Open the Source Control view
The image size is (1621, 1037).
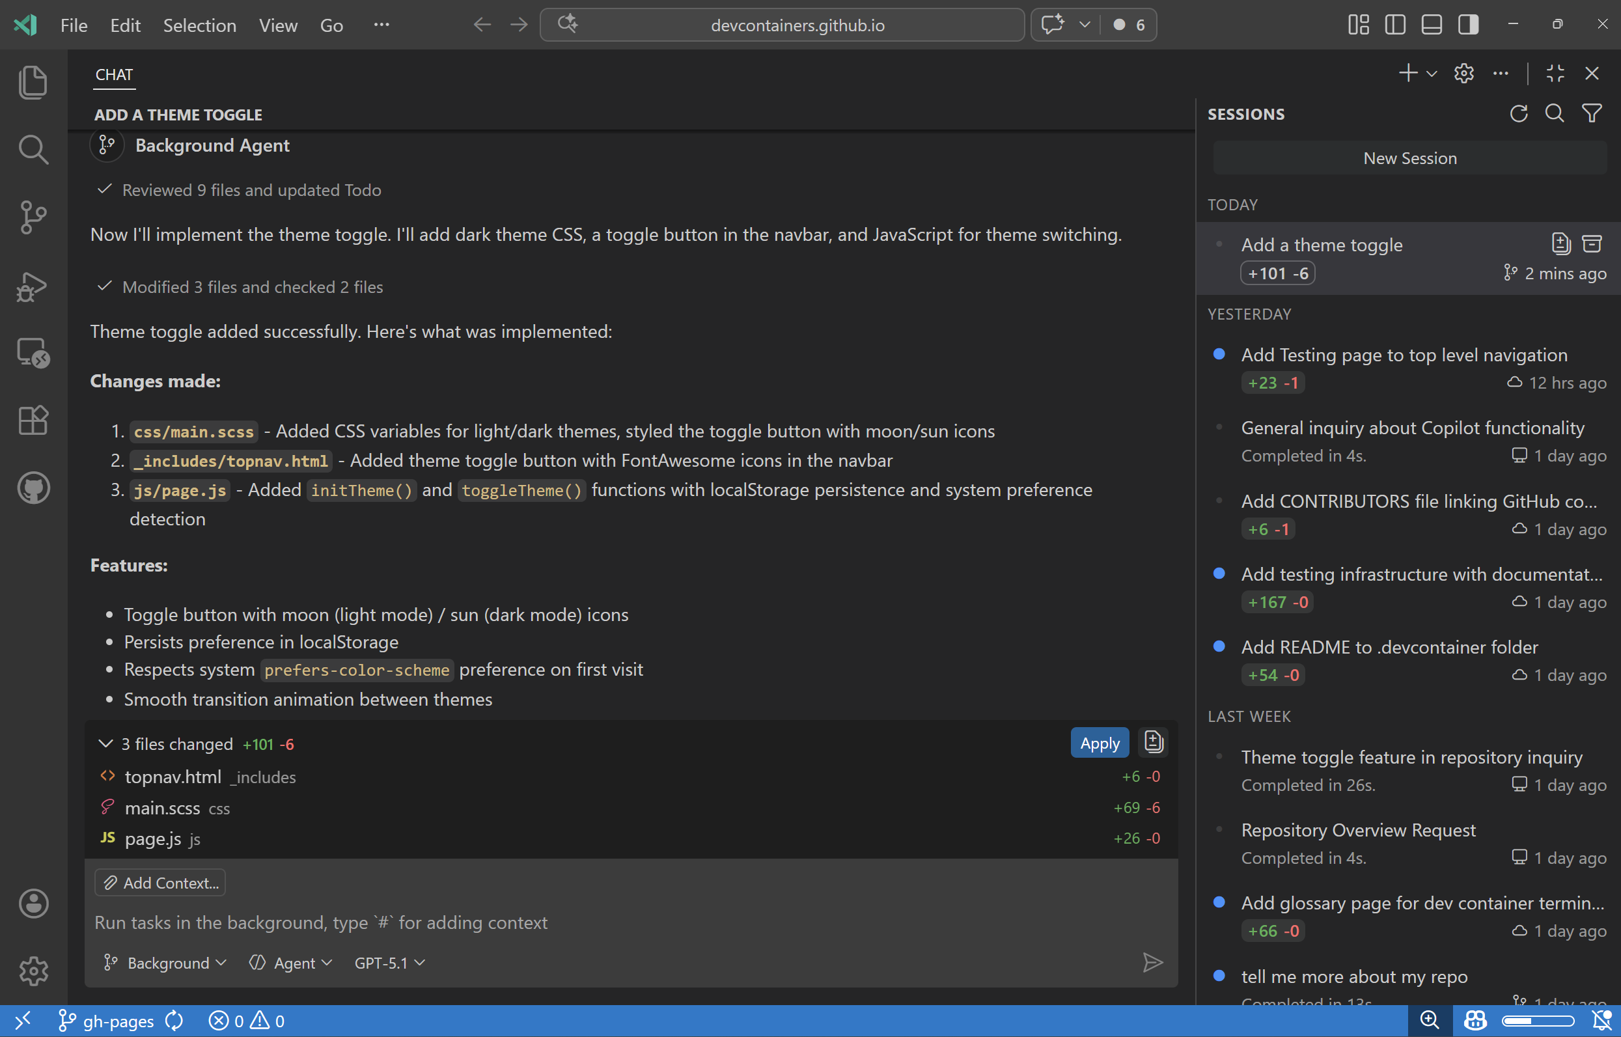tap(33, 217)
